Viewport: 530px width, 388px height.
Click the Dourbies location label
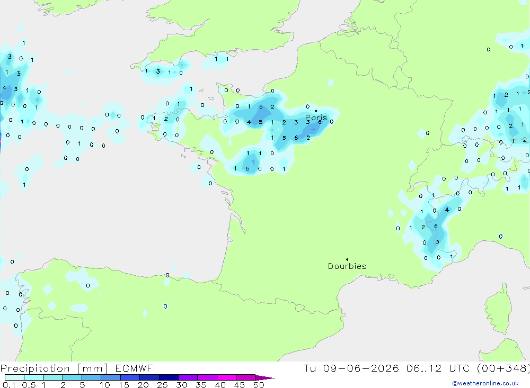tap(347, 266)
